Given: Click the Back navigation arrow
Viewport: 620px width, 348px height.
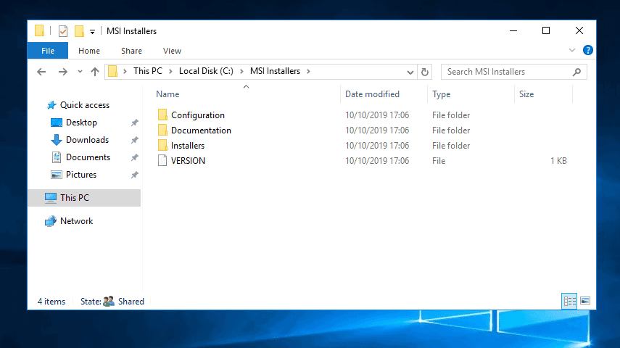Looking at the screenshot, I should click(41, 72).
